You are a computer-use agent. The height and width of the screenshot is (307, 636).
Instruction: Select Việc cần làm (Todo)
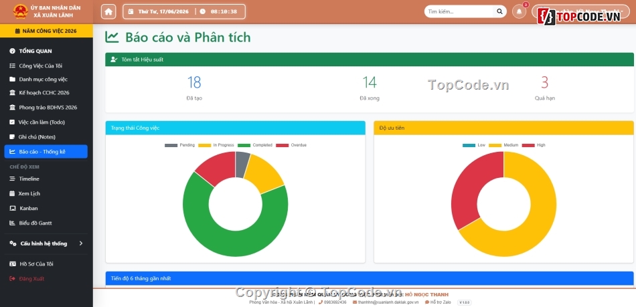46,122
